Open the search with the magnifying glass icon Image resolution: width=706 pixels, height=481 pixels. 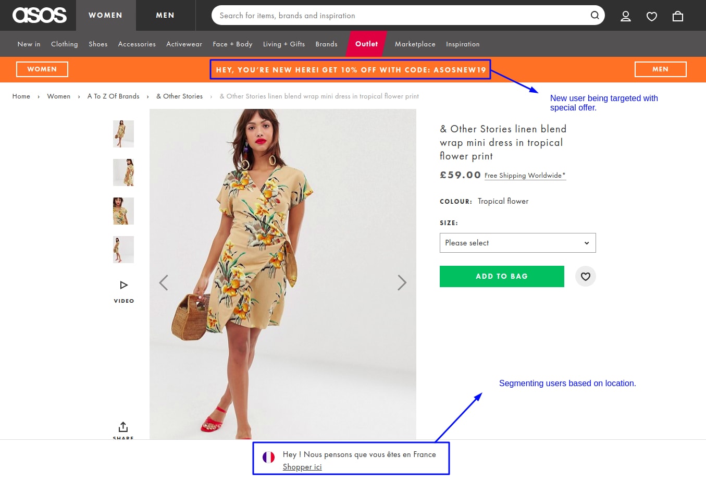pyautogui.click(x=594, y=15)
